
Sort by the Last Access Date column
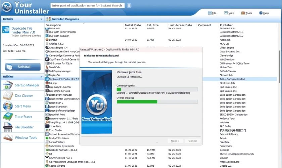[182, 25]
